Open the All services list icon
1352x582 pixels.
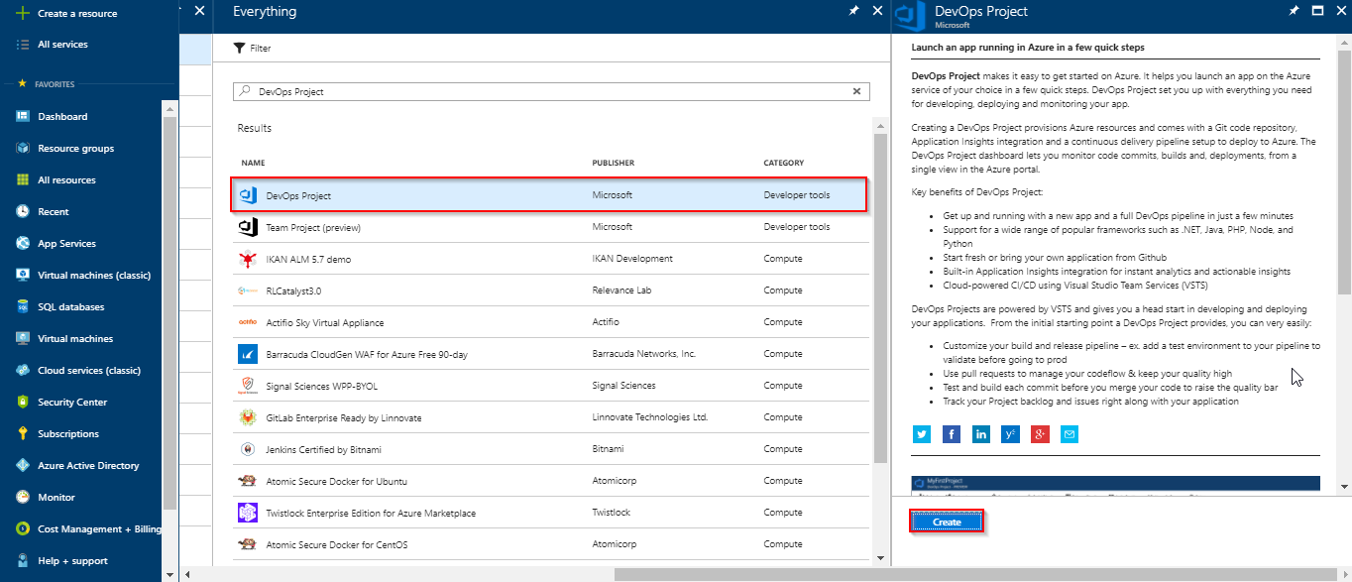click(x=22, y=45)
